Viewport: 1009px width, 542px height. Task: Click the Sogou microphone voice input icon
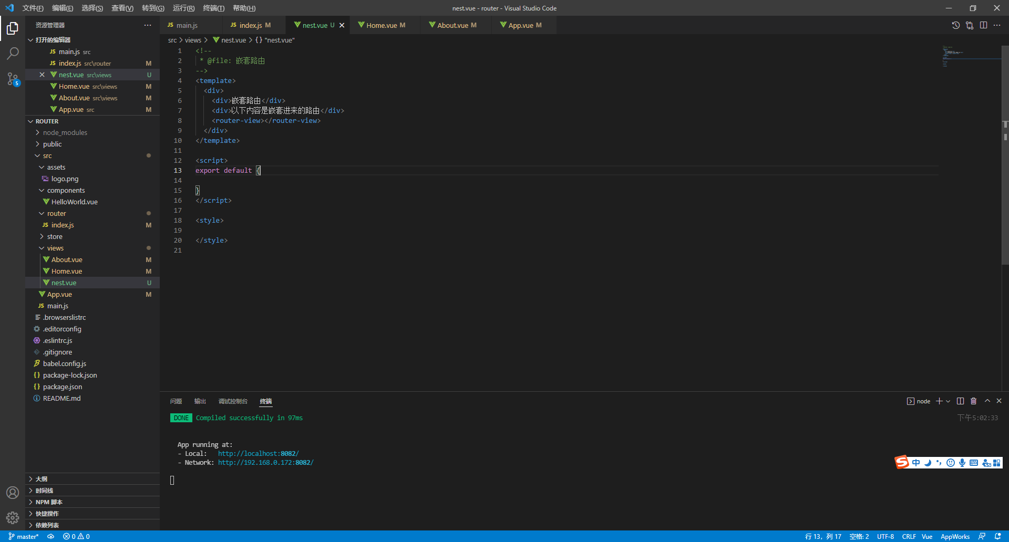click(x=962, y=463)
